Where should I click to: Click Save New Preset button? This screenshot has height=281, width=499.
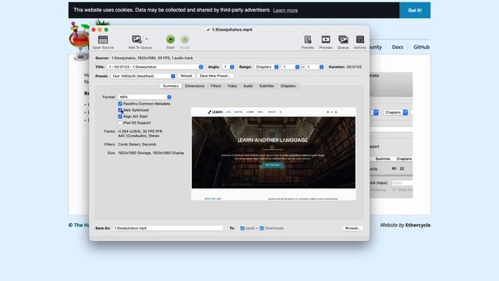point(215,76)
